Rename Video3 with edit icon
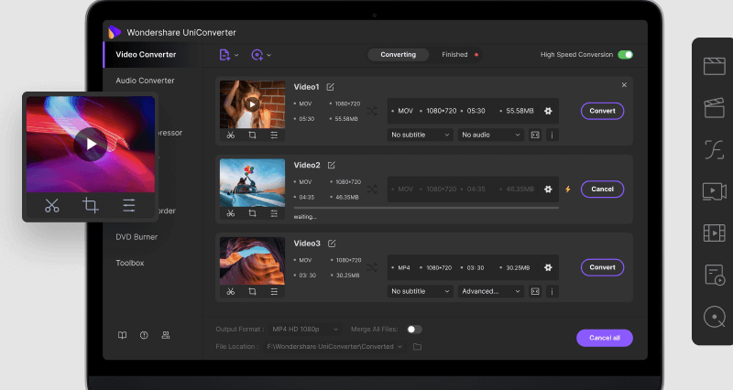Viewport: 733px width, 390px height. tap(332, 244)
